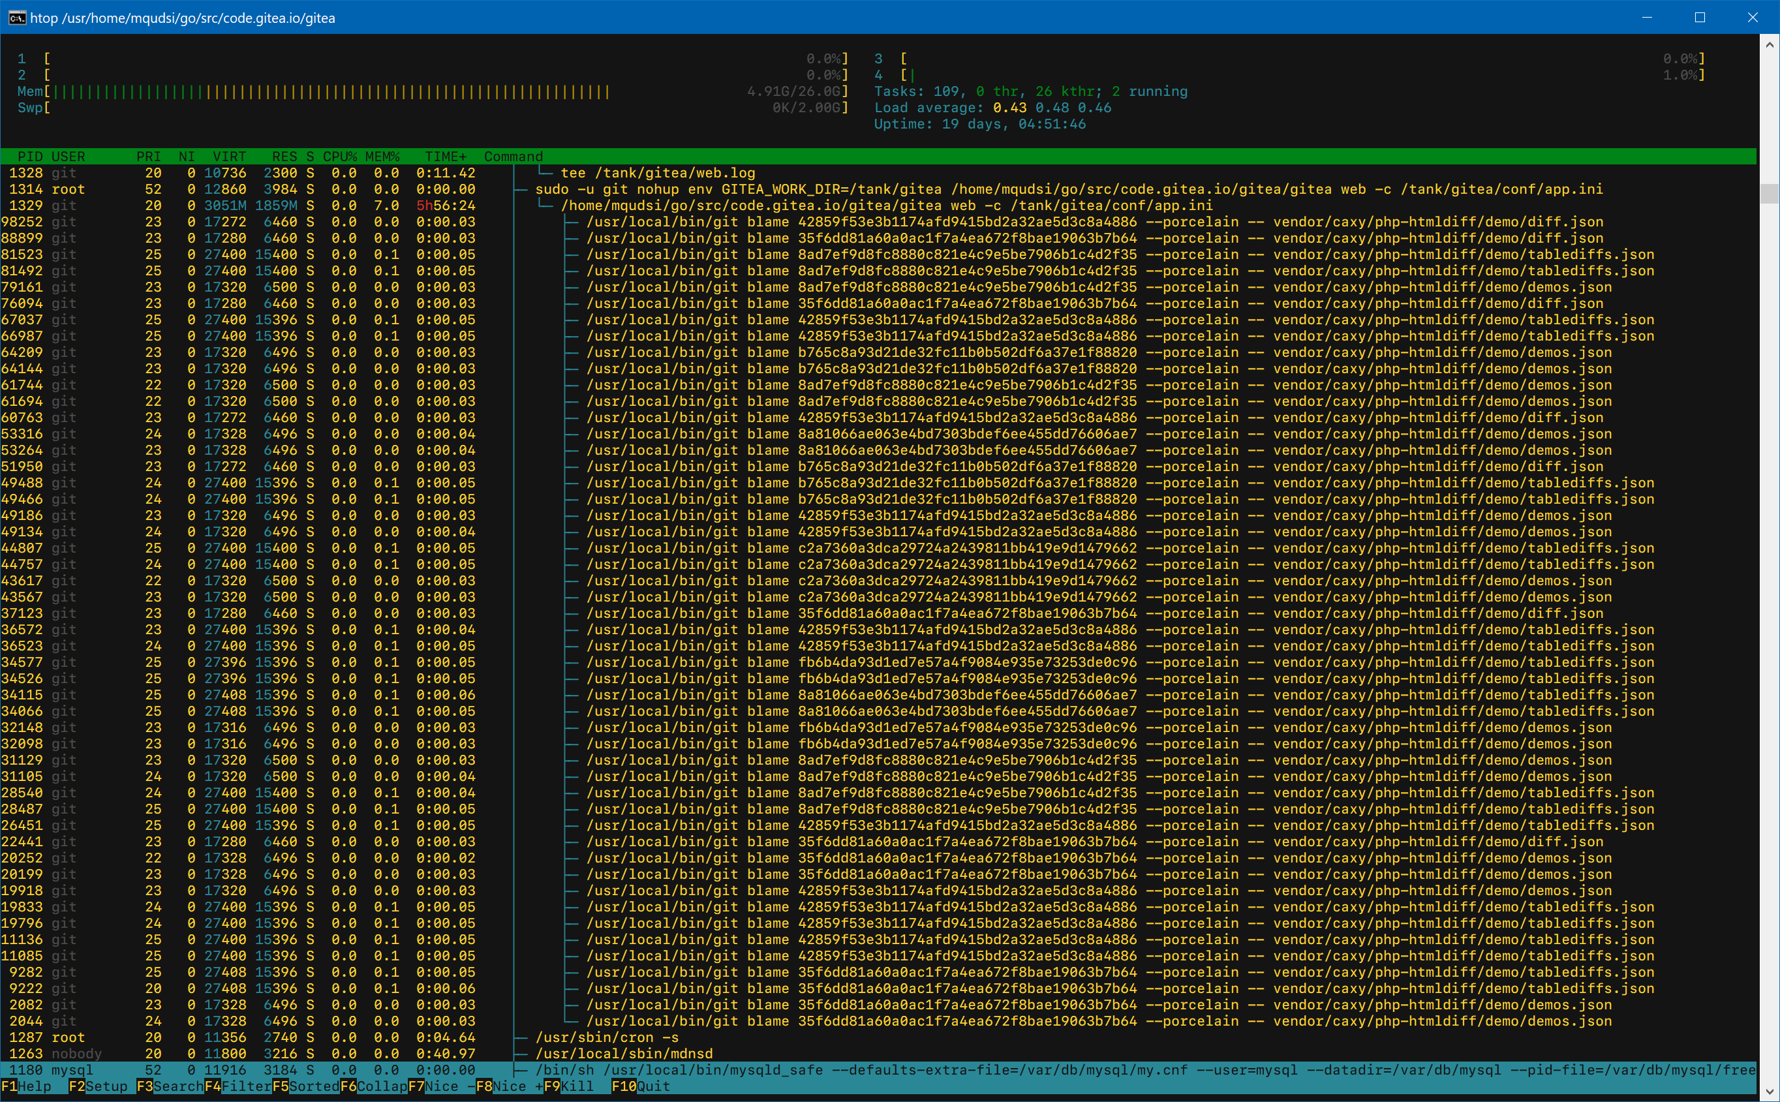Screen dimensions: 1780x1102
Task: Click the Mem usage bar meter
Action: click(433, 92)
